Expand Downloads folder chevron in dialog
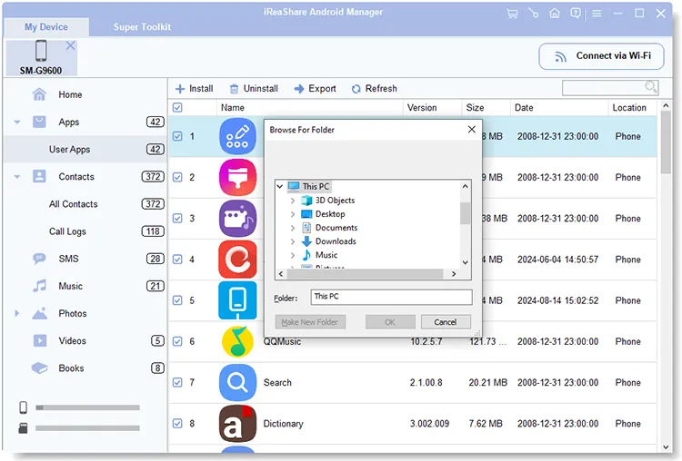The image size is (682, 461). tap(293, 241)
